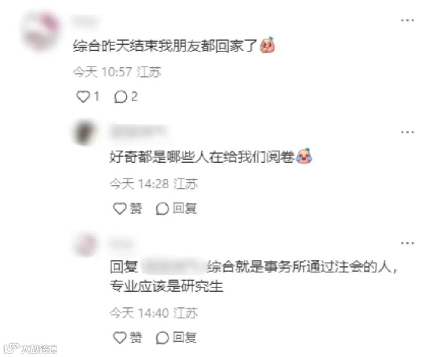Open avatar of the 14:40 replier

(x=86, y=244)
